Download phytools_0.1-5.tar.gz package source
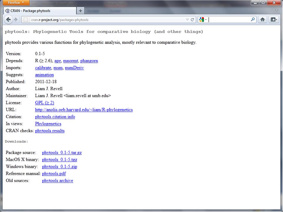Viewport: 283px width, 212px height. (62, 153)
